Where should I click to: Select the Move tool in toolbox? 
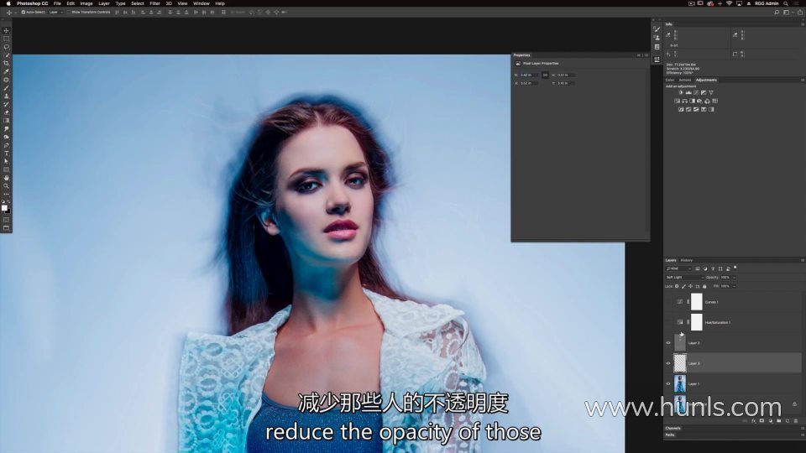6,30
